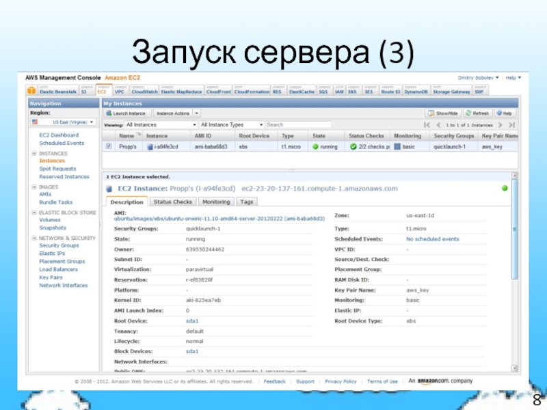Click the Privacy Policy footer link

pos(341,381)
